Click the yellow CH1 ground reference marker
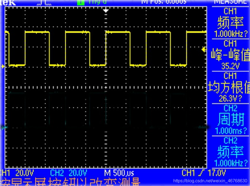The width and height of the screenshot is (250, 186). click(x=3, y=66)
